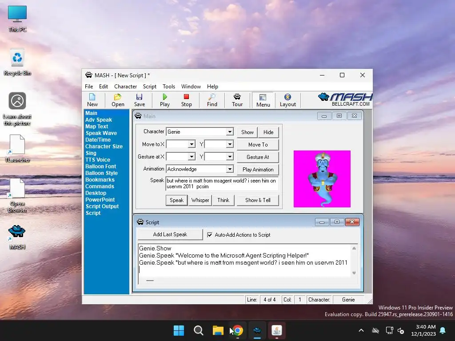Viewport: 455px width, 341px height.
Task: Click the MASH taskbar icon
Action: (257, 330)
